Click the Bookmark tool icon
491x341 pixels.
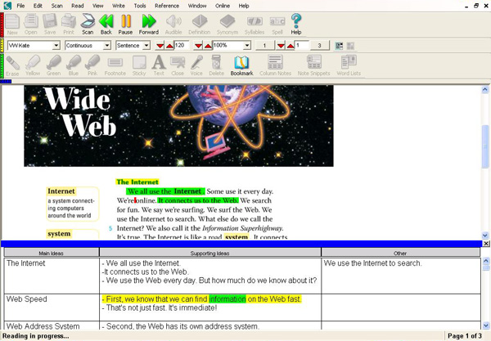click(241, 65)
